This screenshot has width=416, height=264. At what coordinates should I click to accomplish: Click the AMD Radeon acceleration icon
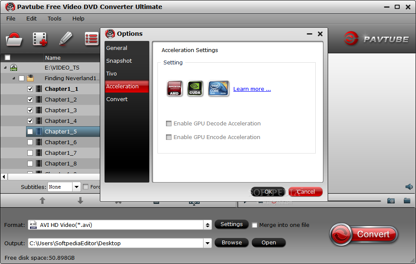click(175, 88)
